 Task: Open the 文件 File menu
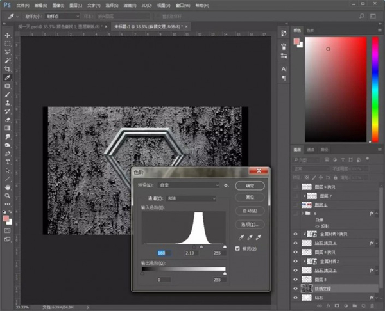23,4
